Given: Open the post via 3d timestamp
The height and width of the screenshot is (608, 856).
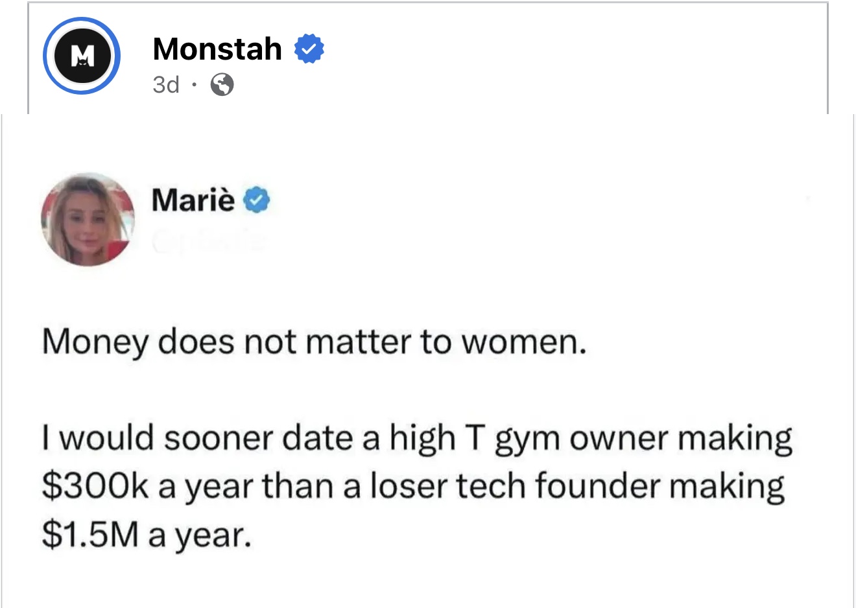Looking at the screenshot, I should [166, 85].
